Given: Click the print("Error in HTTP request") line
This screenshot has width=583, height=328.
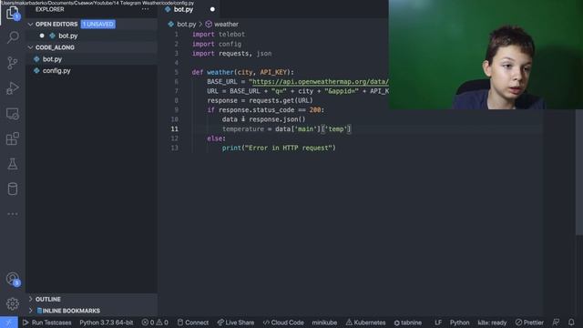Looking at the screenshot, I should (279, 148).
